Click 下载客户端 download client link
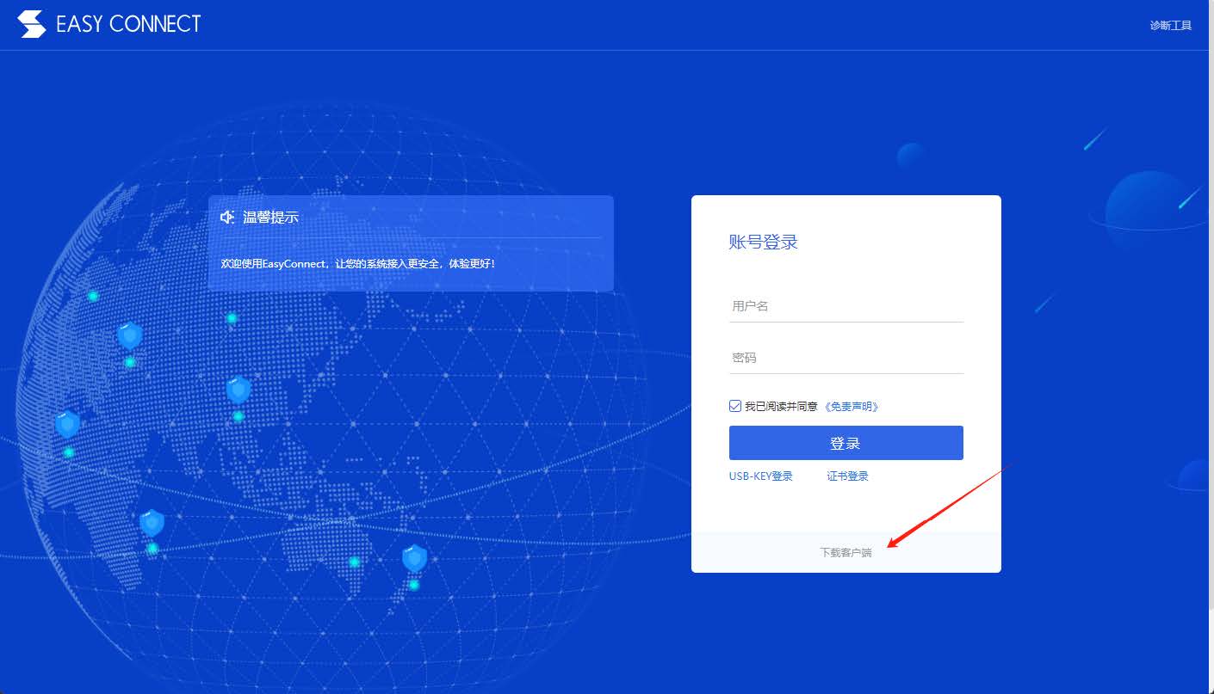The image size is (1214, 694). click(x=845, y=552)
